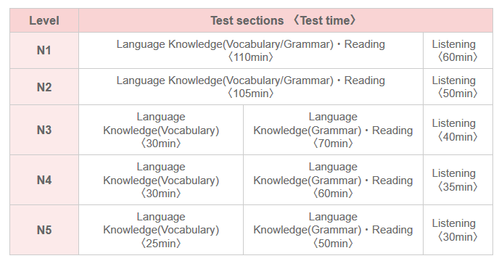Select the N1 level row label
499x261 pixels.
tap(44, 50)
